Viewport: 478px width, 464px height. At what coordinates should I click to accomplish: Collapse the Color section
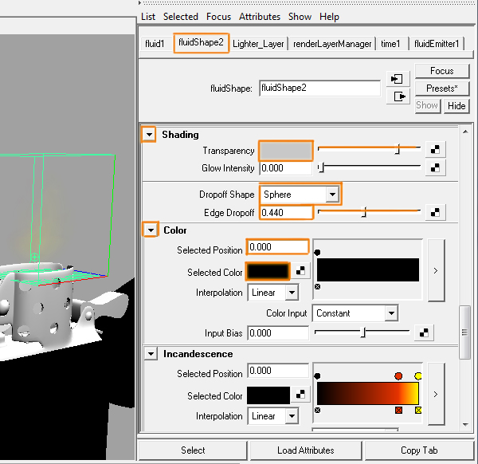coord(151,230)
